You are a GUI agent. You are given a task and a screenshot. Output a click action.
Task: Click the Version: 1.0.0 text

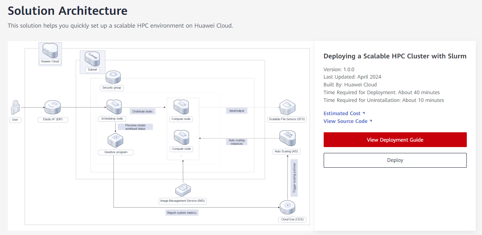(x=339, y=69)
